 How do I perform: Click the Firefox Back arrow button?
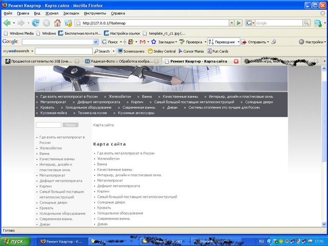pos(8,23)
